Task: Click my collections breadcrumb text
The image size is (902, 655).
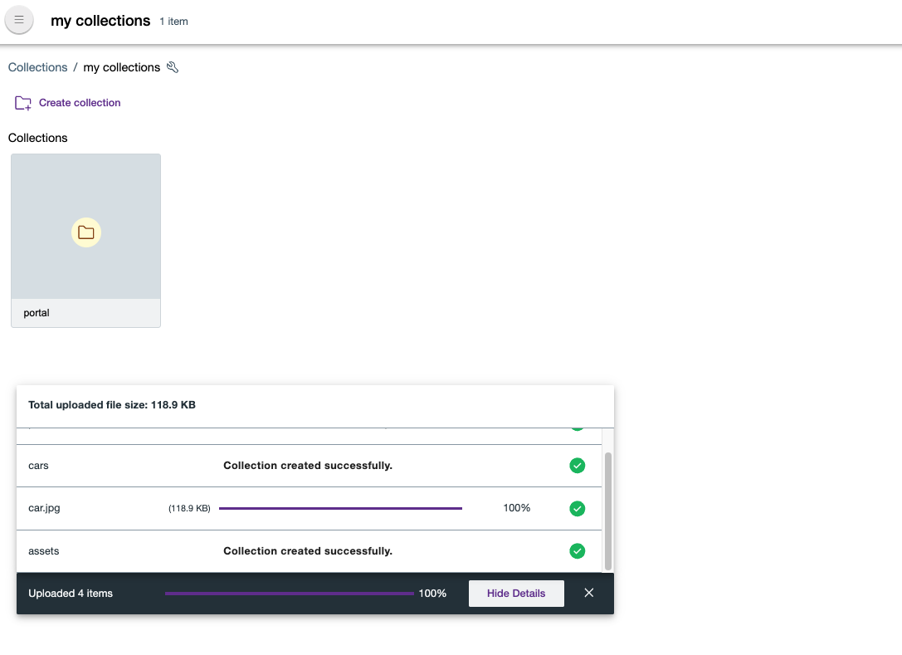Action: [x=122, y=67]
